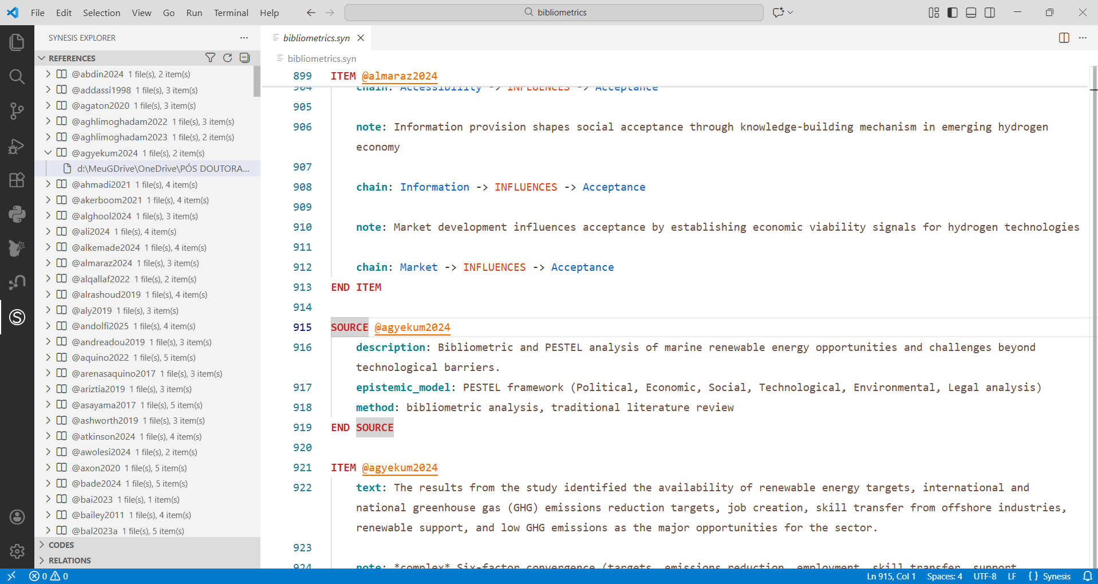1098x584 pixels.
Task: Open the Terminal menu
Action: (231, 13)
